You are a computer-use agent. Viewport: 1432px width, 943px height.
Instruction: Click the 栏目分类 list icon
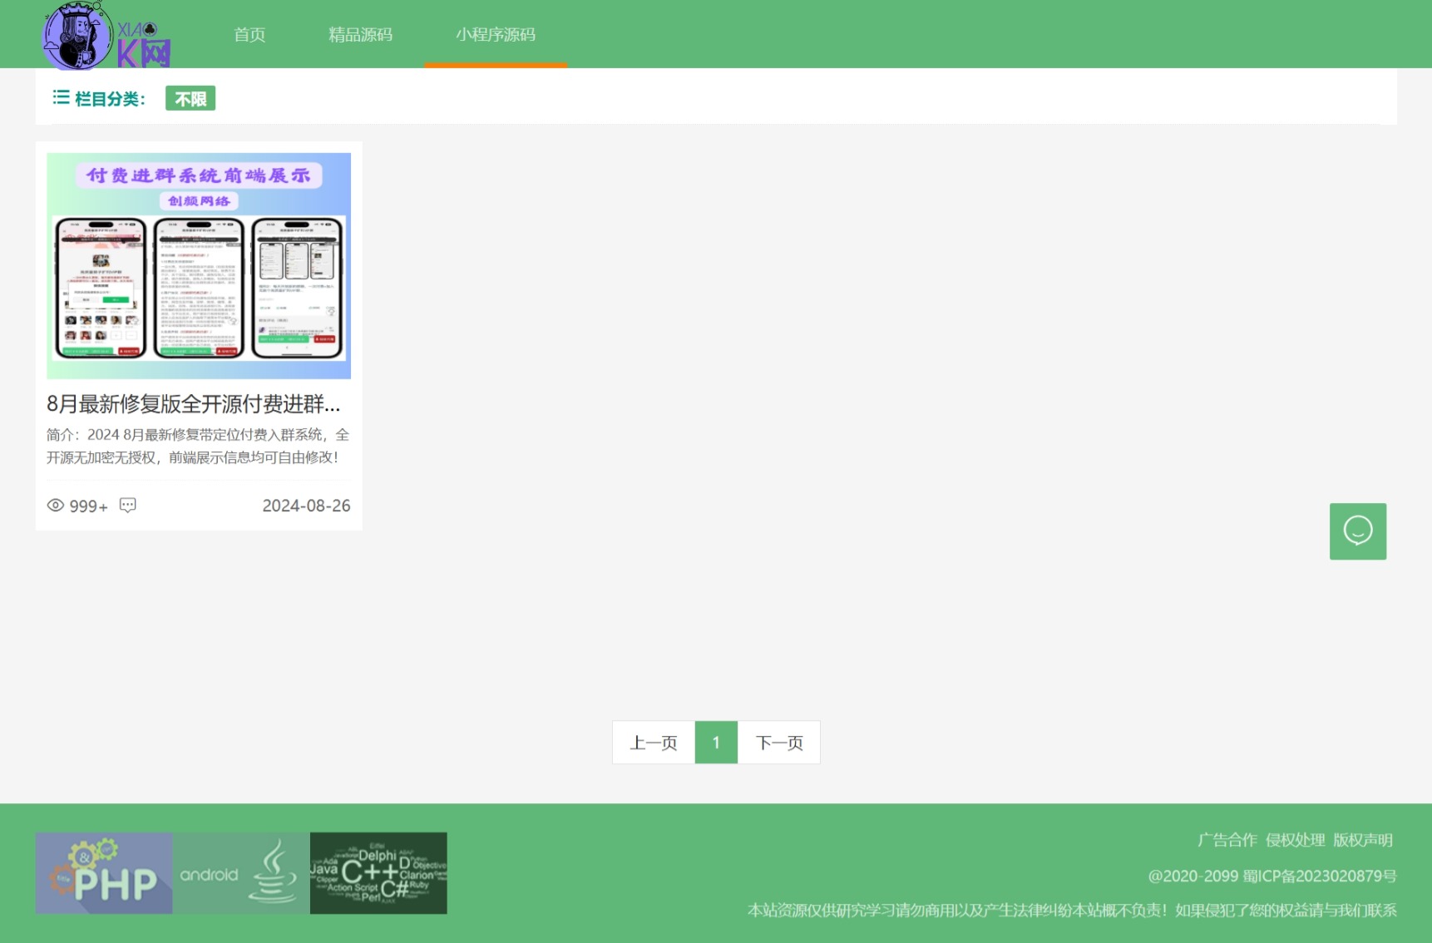click(61, 98)
